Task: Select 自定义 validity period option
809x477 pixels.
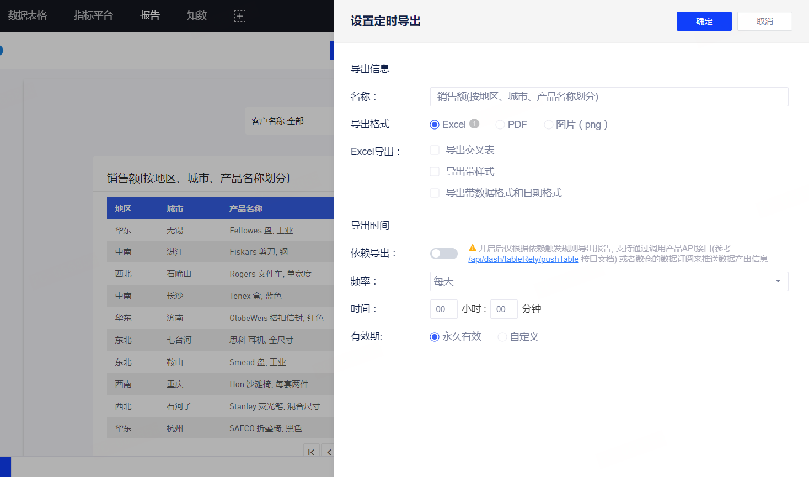Action: 502,337
